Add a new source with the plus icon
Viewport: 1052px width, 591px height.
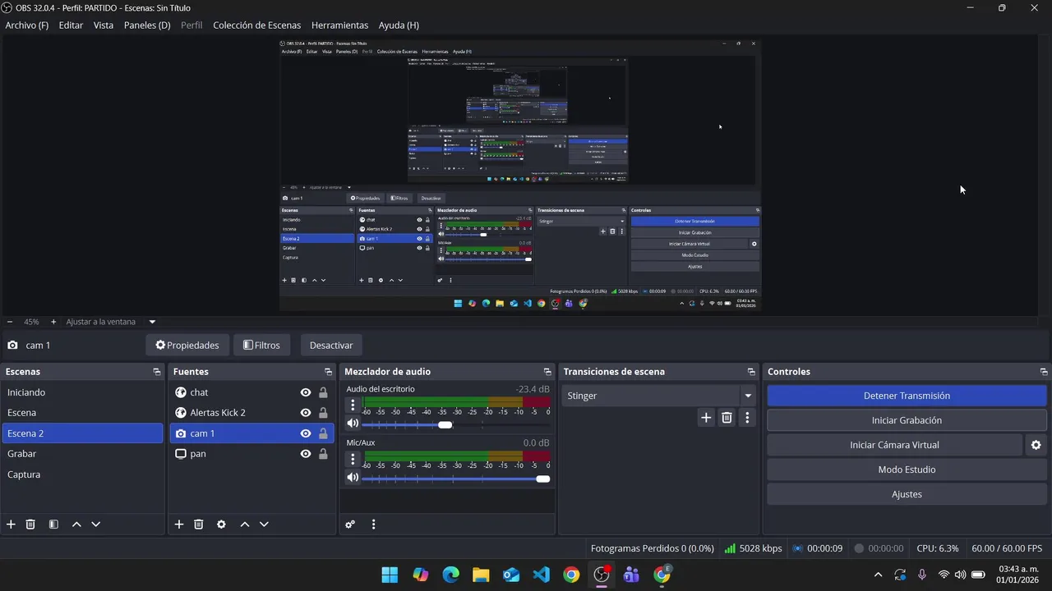pyautogui.click(x=179, y=525)
